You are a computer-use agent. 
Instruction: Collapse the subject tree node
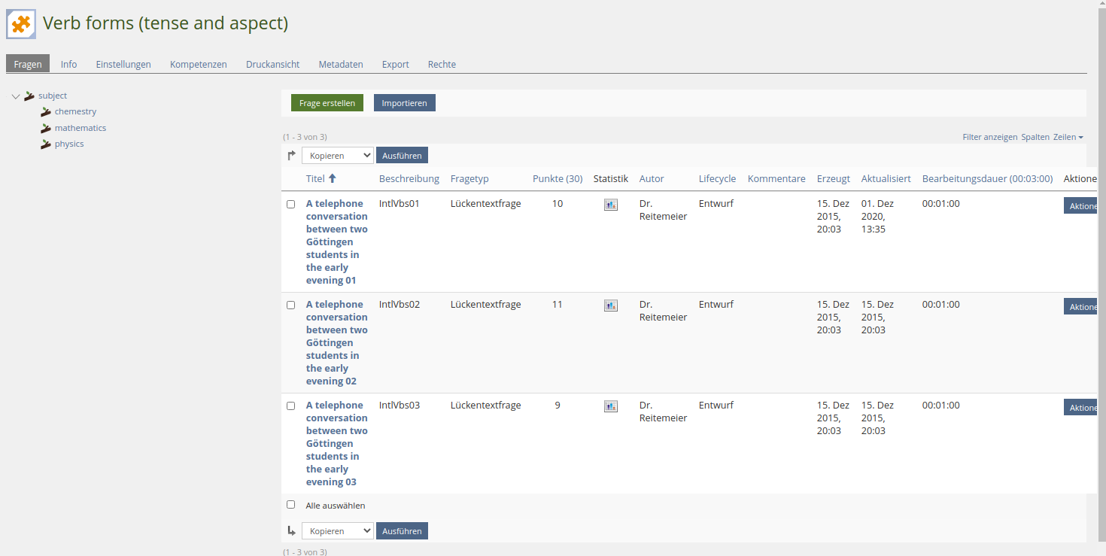16,96
